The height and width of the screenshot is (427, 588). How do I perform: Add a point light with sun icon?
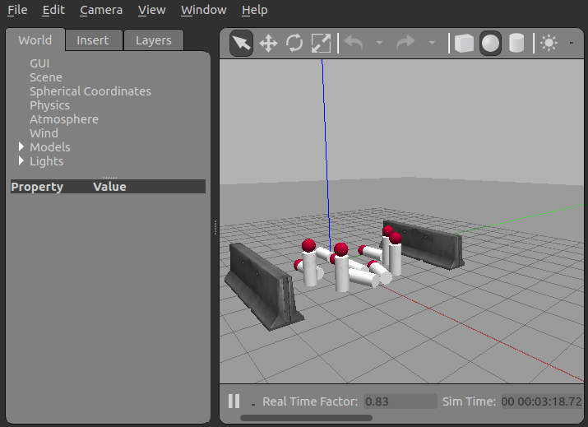[549, 43]
